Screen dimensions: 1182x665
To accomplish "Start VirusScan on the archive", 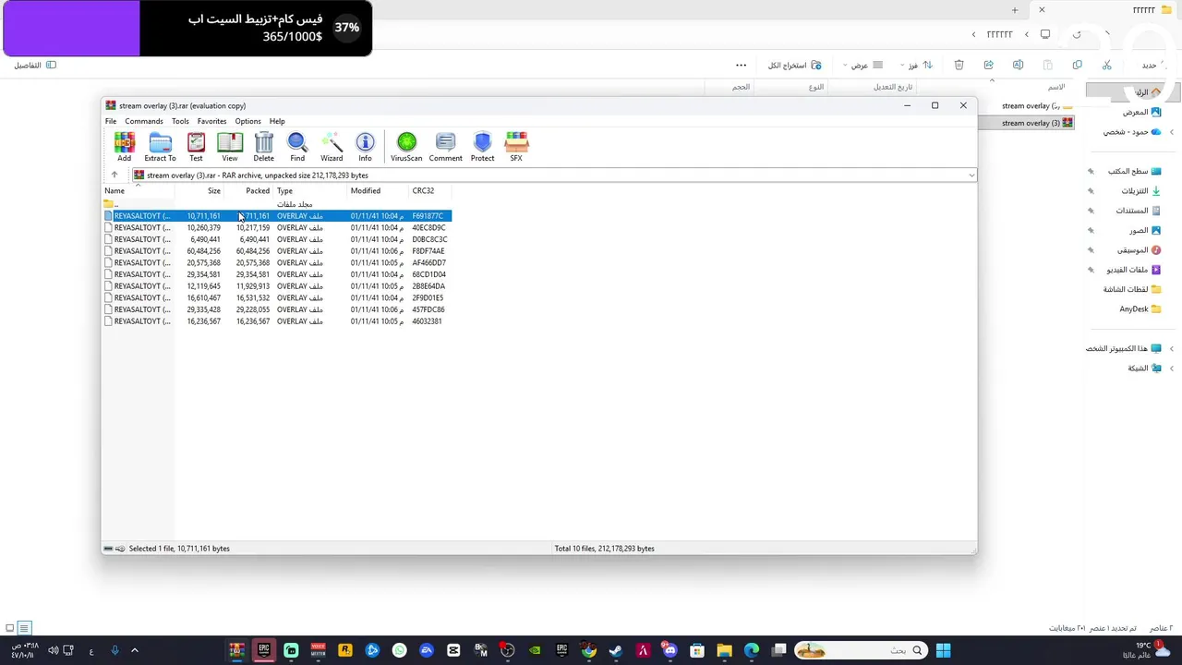I will pyautogui.click(x=406, y=147).
